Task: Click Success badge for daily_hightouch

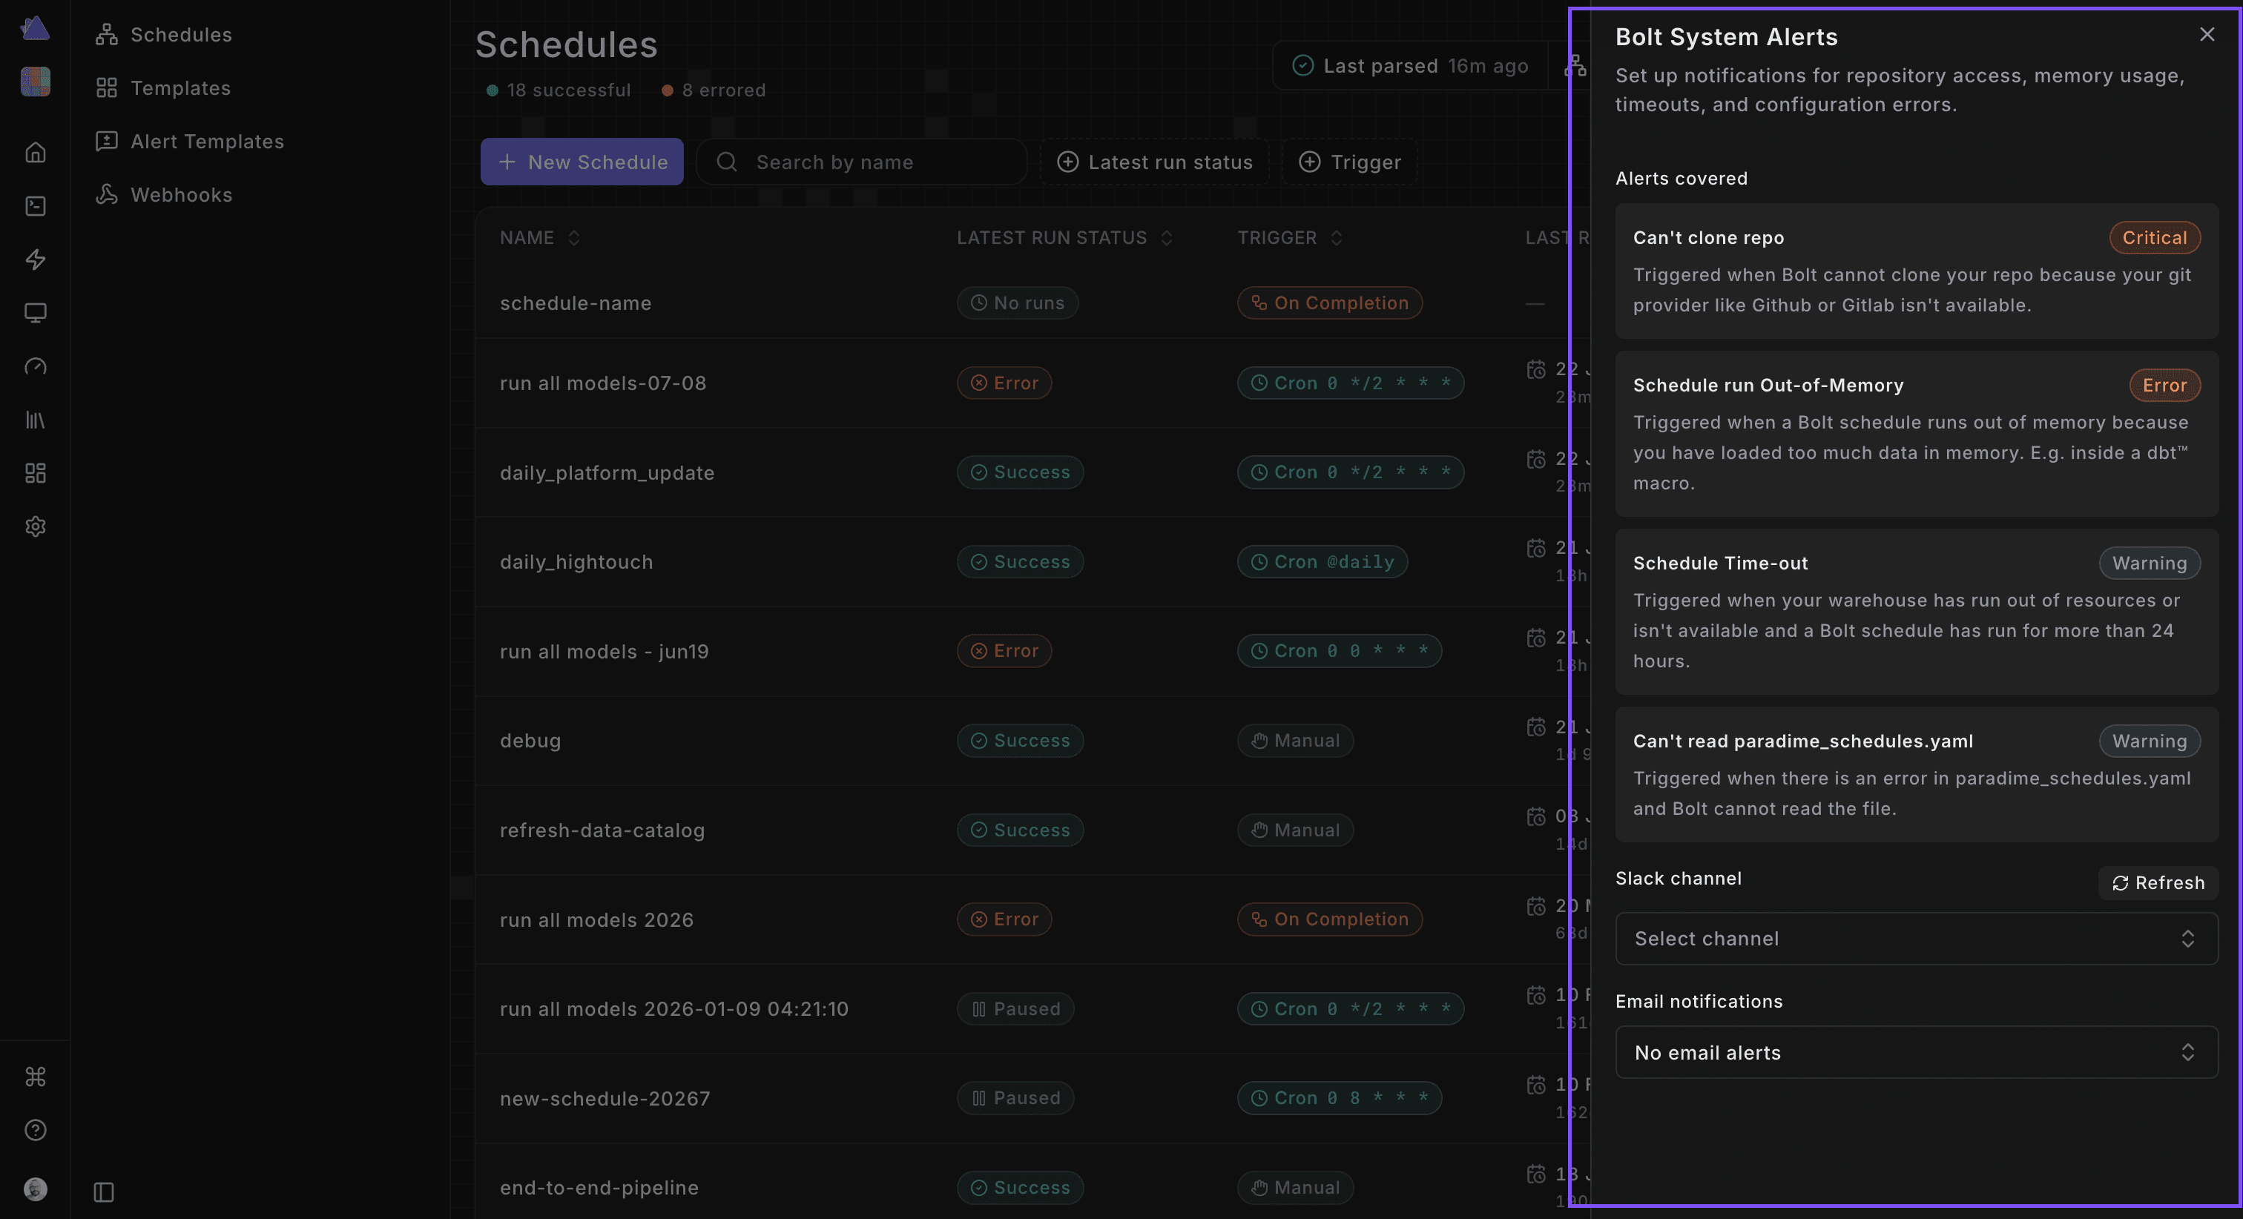Action: click(1020, 561)
